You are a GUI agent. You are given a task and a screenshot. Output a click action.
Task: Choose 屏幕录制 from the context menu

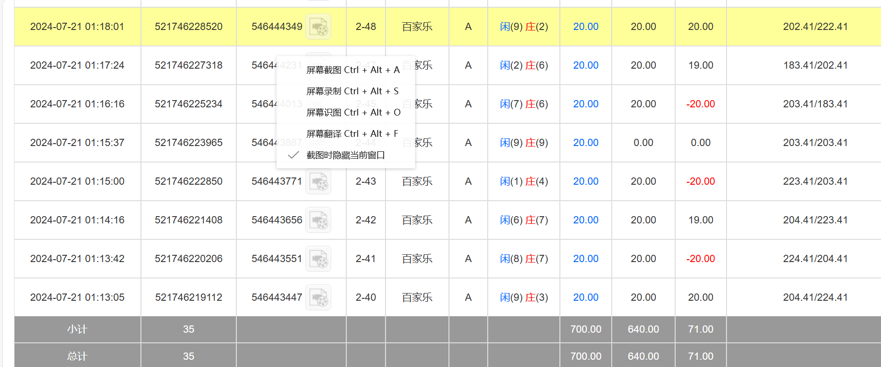click(352, 91)
